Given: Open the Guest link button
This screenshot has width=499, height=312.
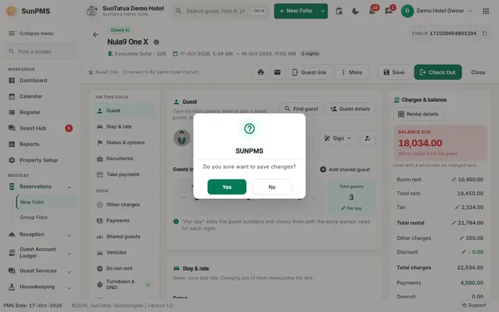Looking at the screenshot, I should pos(309,72).
